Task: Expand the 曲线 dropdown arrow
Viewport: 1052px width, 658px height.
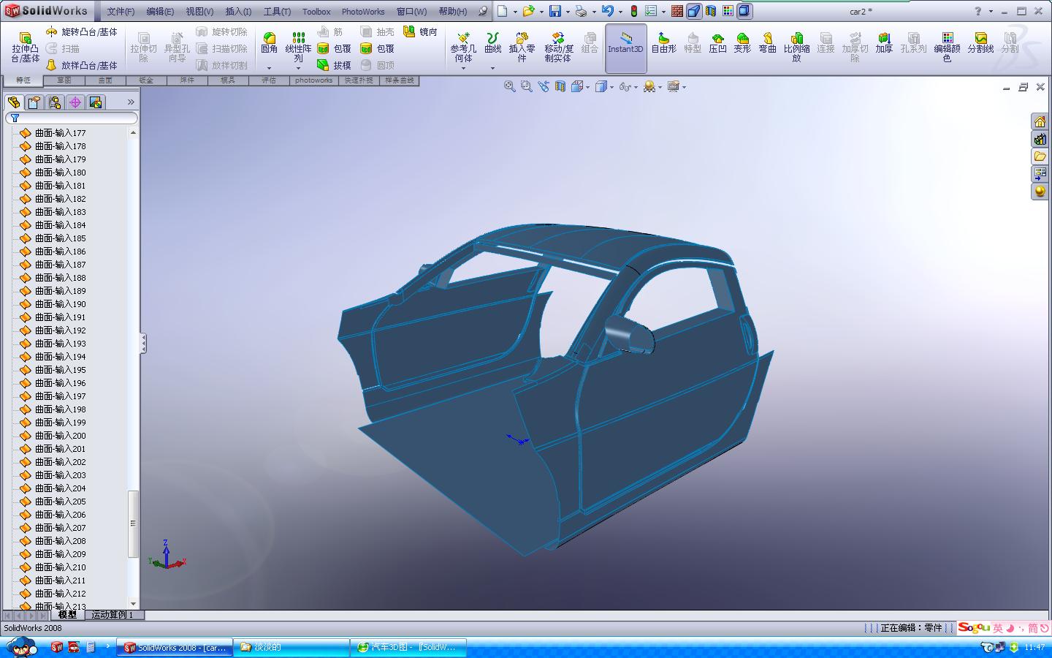Action: pos(493,68)
